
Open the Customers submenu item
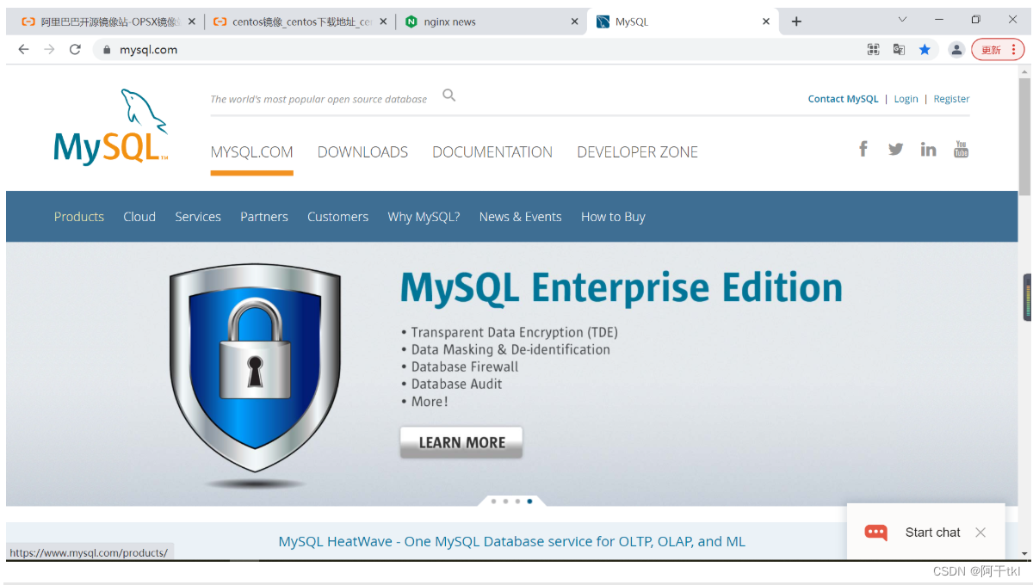pos(337,217)
